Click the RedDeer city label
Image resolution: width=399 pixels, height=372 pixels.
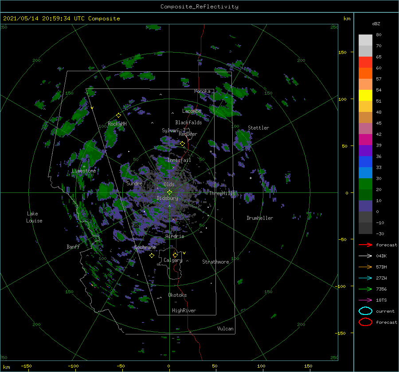pyautogui.click(x=188, y=134)
